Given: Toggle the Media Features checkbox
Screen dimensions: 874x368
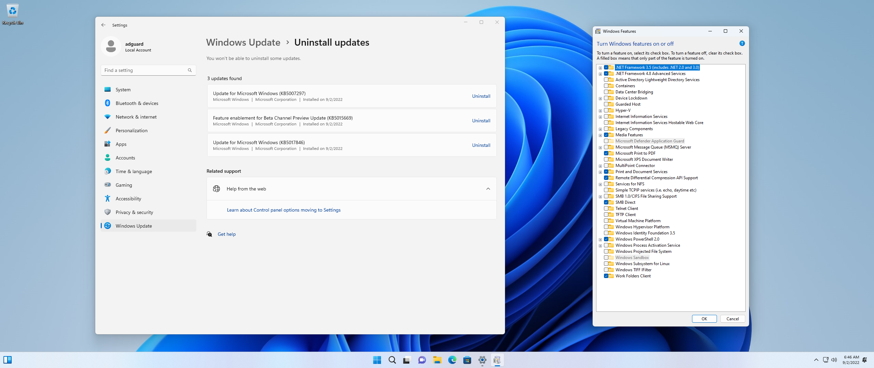Looking at the screenshot, I should pos(606,135).
